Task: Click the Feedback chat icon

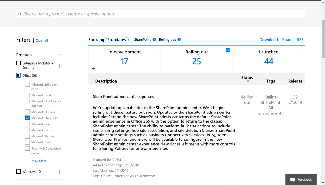Action: 292,180
